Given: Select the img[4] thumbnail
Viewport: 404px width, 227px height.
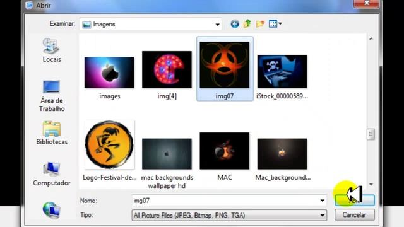Looking at the screenshot, I should point(167,69).
